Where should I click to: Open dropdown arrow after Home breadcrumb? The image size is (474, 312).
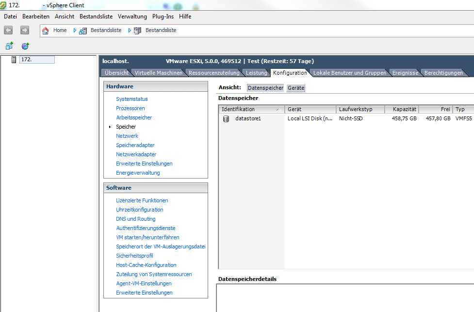pos(75,30)
